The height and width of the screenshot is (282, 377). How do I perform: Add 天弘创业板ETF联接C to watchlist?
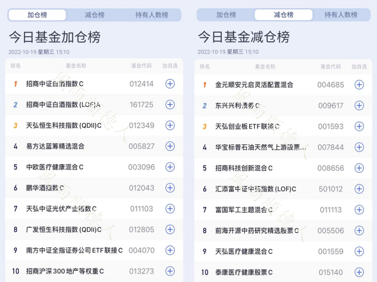[x=359, y=126]
